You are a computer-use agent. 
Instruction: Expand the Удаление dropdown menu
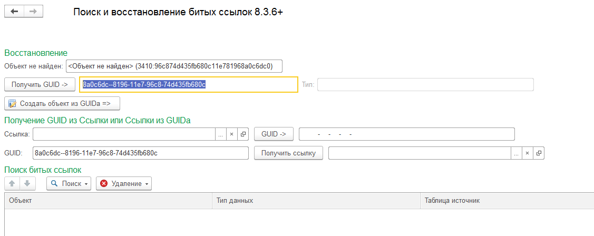(124, 183)
